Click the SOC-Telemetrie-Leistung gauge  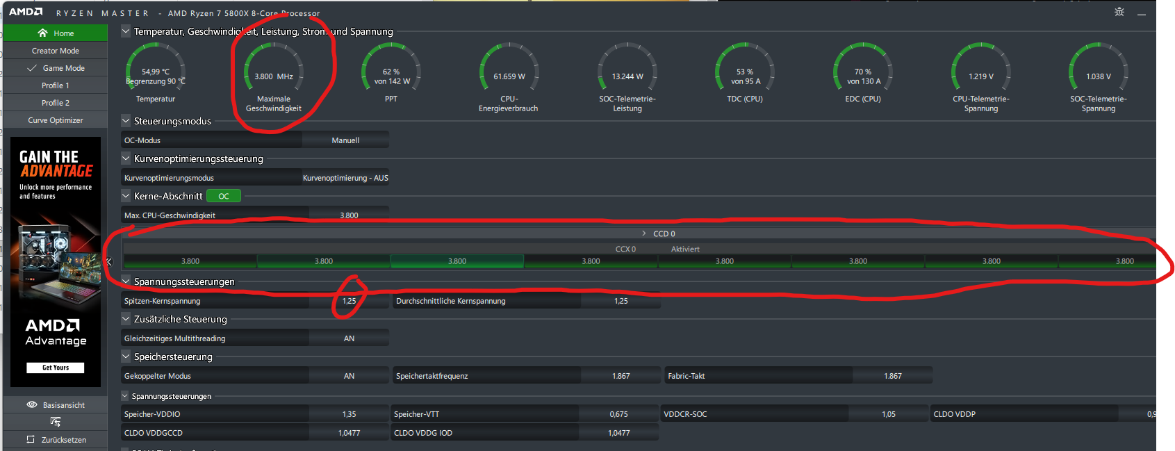pos(627,68)
